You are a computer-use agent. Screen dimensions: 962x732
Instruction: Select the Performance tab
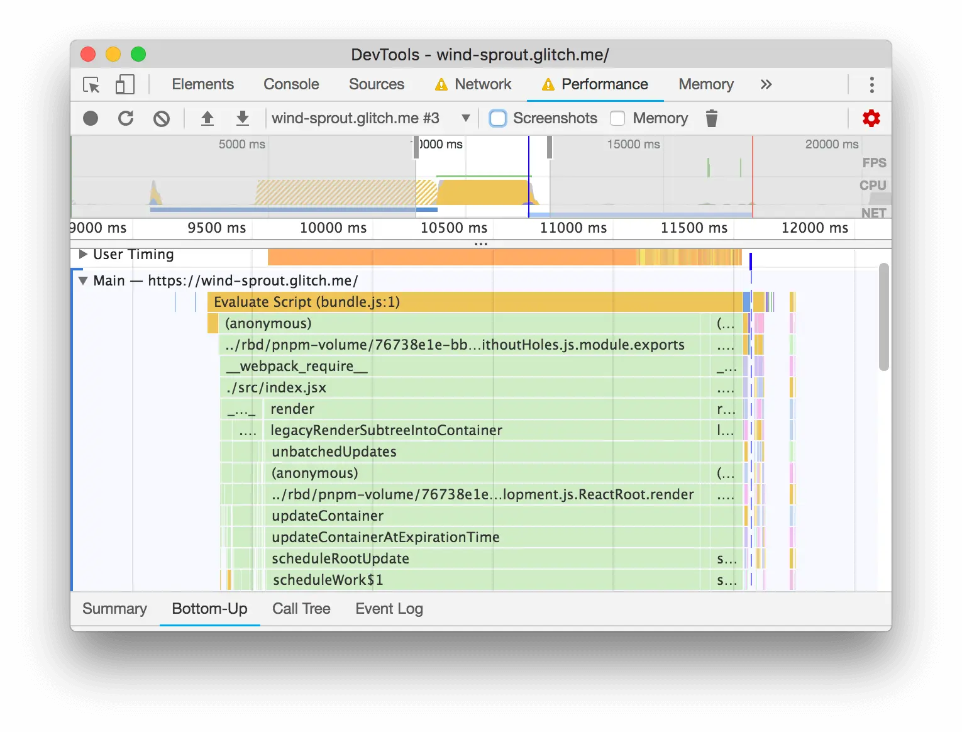(595, 84)
